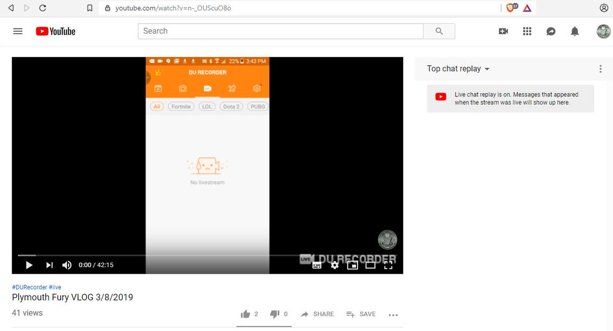Image resolution: width=613 pixels, height=331 pixels.
Task: Open notifications bell
Action: pyautogui.click(x=575, y=31)
